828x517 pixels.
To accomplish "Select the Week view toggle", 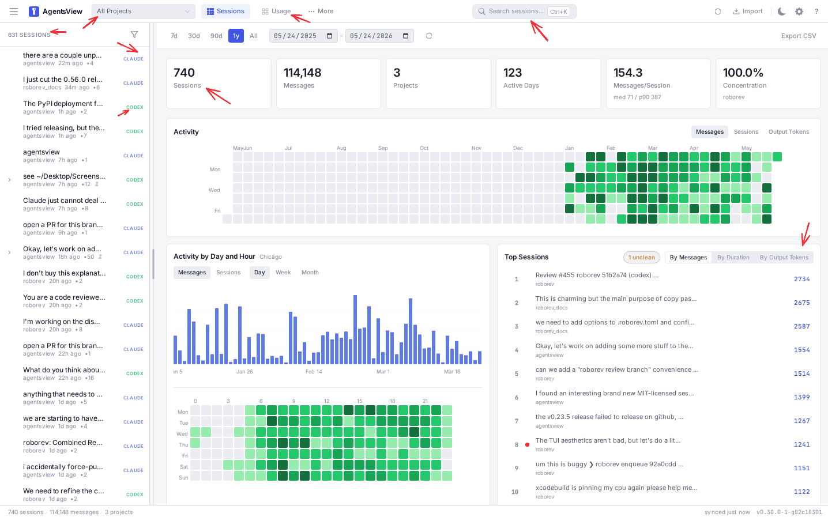I will tap(283, 273).
